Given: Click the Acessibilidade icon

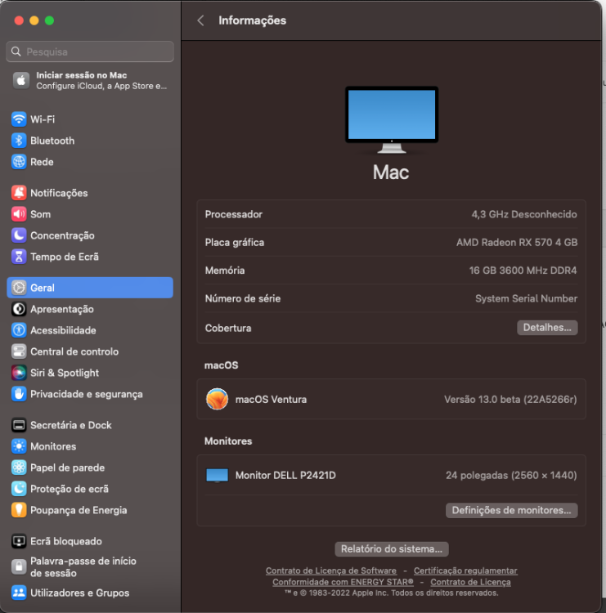Looking at the screenshot, I should point(19,330).
